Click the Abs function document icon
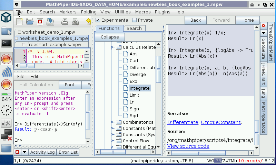 click(126, 54)
